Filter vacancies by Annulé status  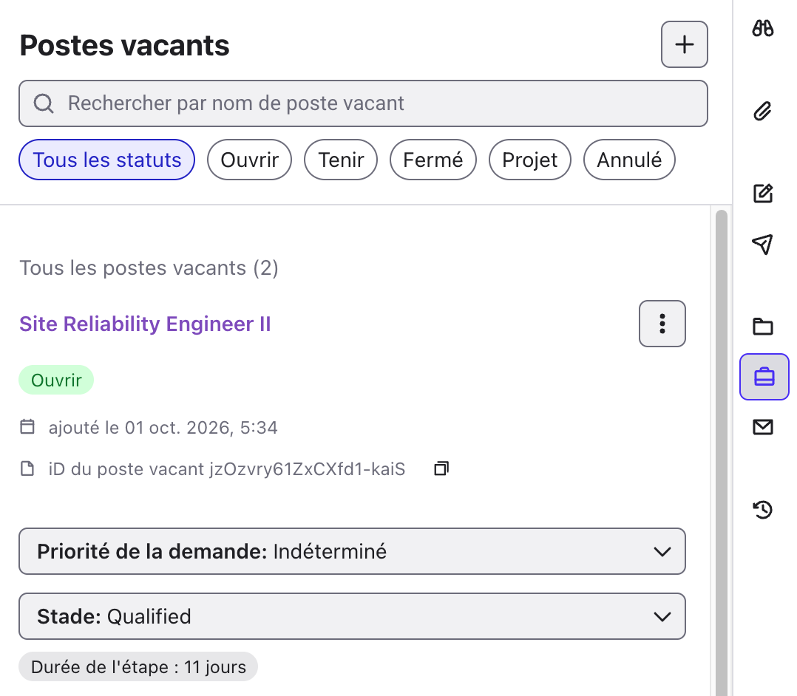tap(629, 160)
